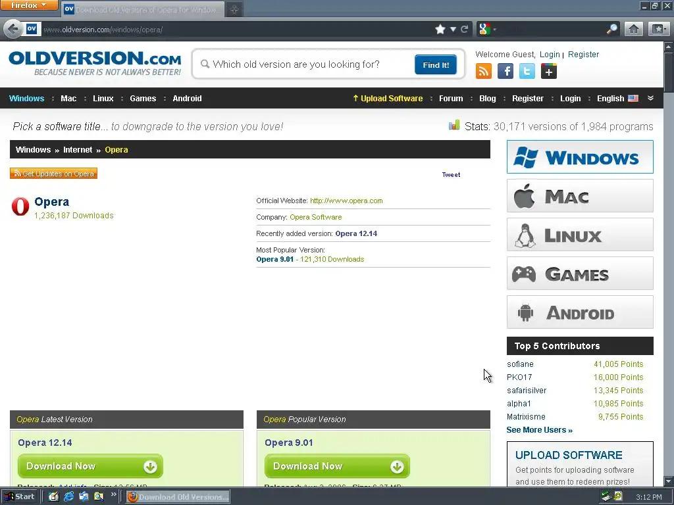Click the Opera logo icon
The width and height of the screenshot is (674, 505).
(x=20, y=206)
